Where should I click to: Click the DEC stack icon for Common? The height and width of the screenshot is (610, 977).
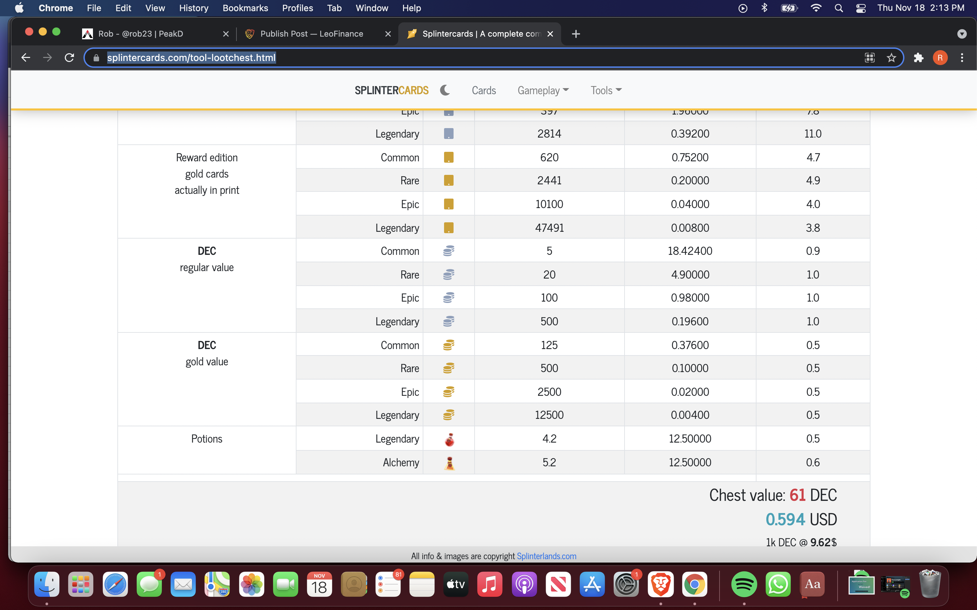click(449, 251)
